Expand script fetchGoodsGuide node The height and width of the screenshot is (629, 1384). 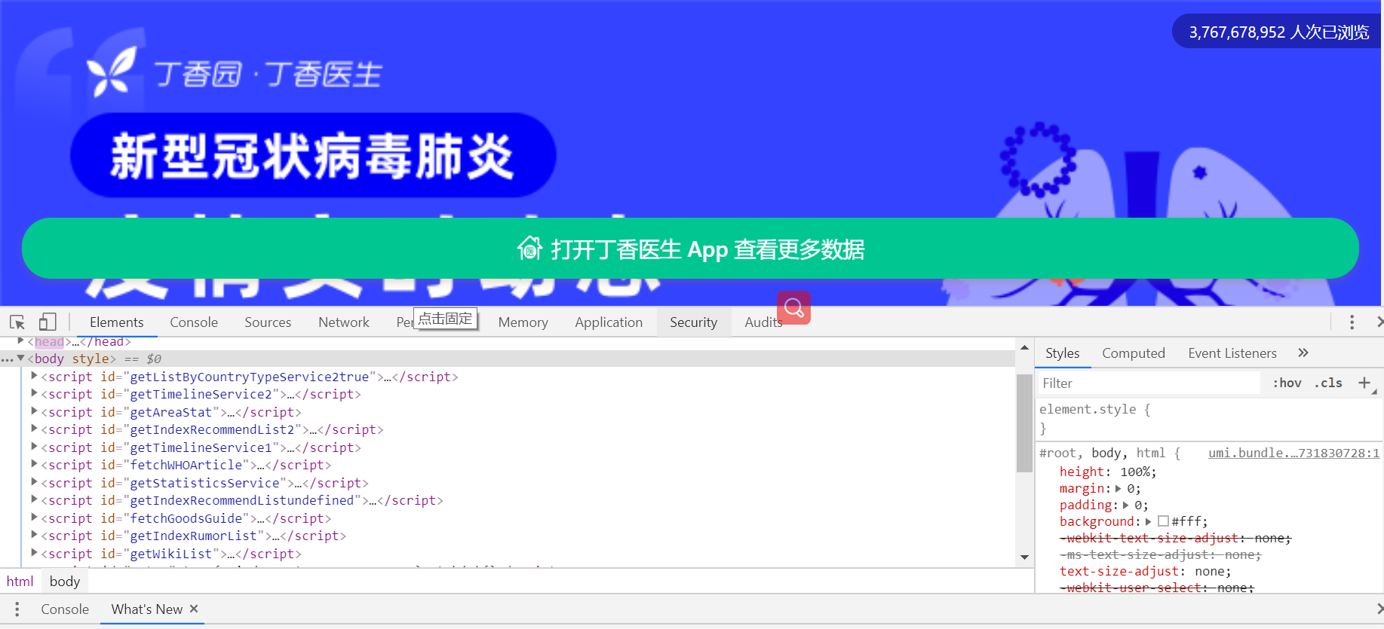tap(34, 518)
